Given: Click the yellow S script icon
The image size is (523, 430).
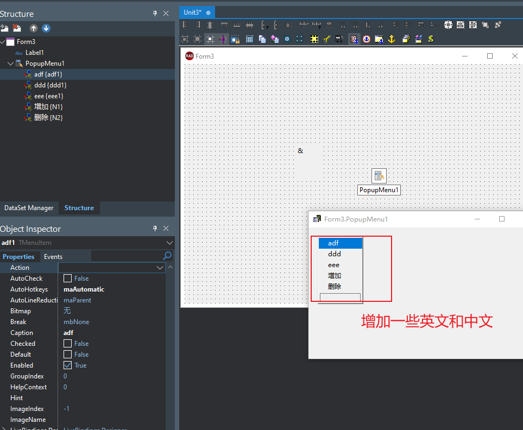Looking at the screenshot, I should click(x=431, y=39).
